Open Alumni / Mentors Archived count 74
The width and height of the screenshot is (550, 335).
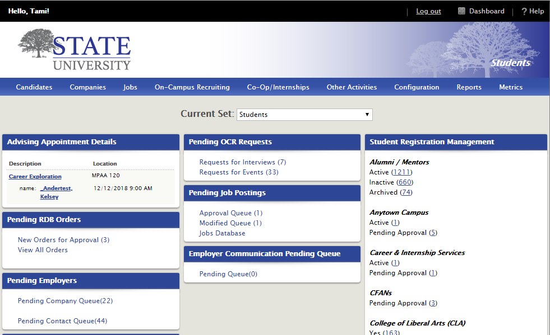406,192
